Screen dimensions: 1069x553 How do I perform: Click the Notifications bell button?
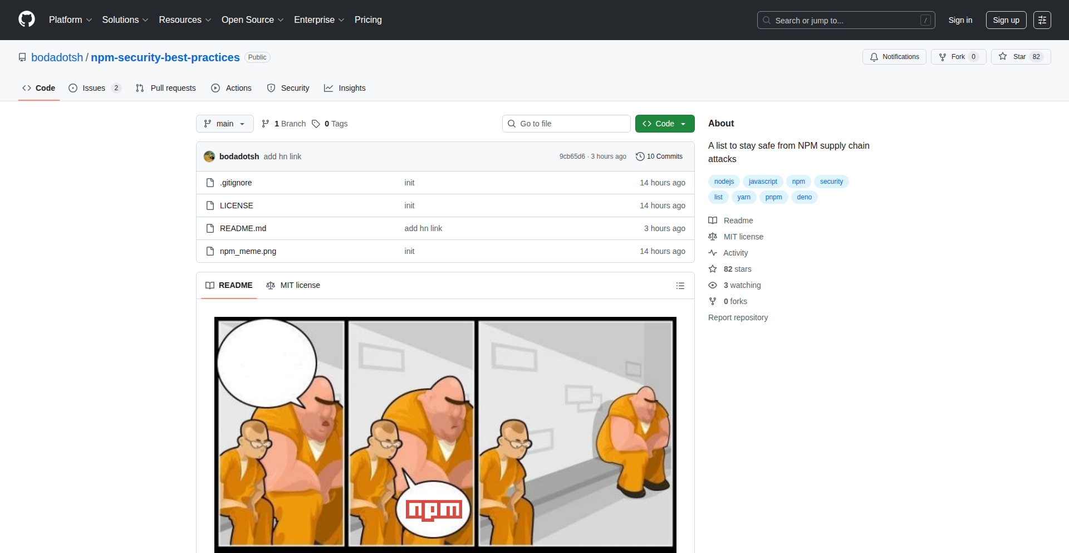pyautogui.click(x=894, y=57)
